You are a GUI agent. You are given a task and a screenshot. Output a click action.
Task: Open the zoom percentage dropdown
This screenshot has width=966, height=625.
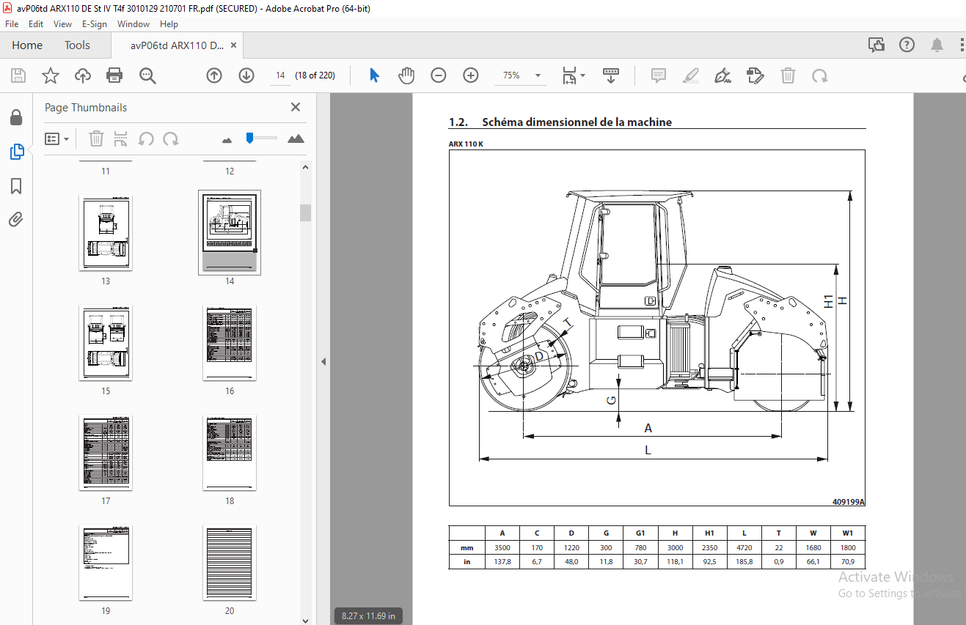(x=538, y=75)
